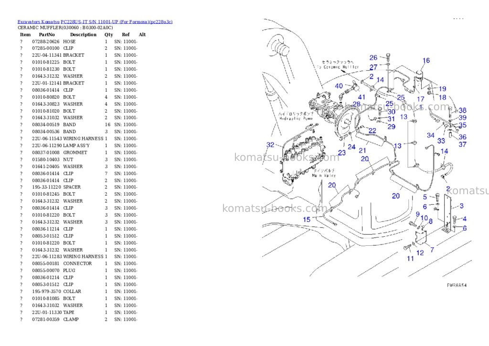Click the Alt column header
The image size is (489, 346).
[142, 34]
